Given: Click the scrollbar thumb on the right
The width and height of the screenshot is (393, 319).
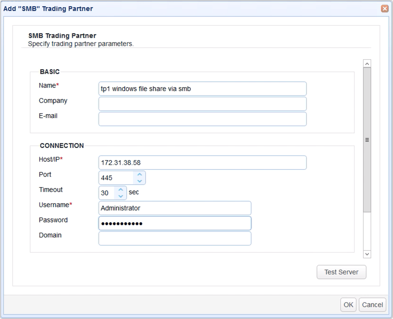Looking at the screenshot, I should click(x=366, y=140).
